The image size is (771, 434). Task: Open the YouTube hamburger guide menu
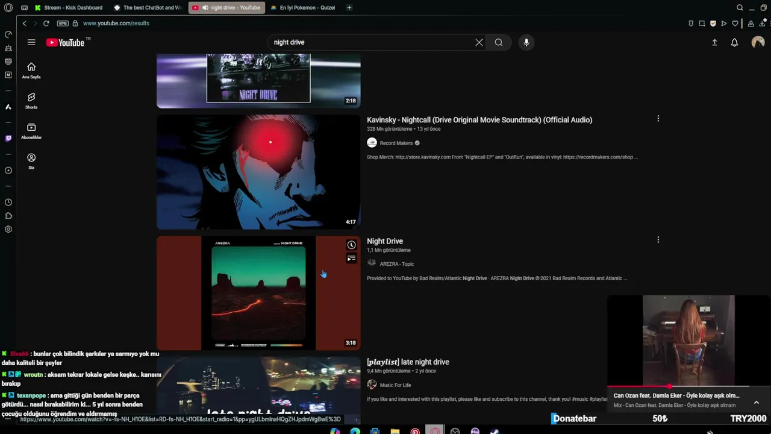click(31, 42)
